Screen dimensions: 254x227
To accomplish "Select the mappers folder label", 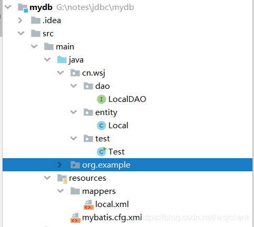I will [99, 192].
